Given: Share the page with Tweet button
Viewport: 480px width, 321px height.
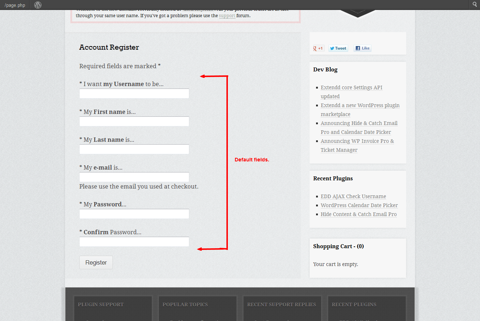Looking at the screenshot, I should [338, 48].
